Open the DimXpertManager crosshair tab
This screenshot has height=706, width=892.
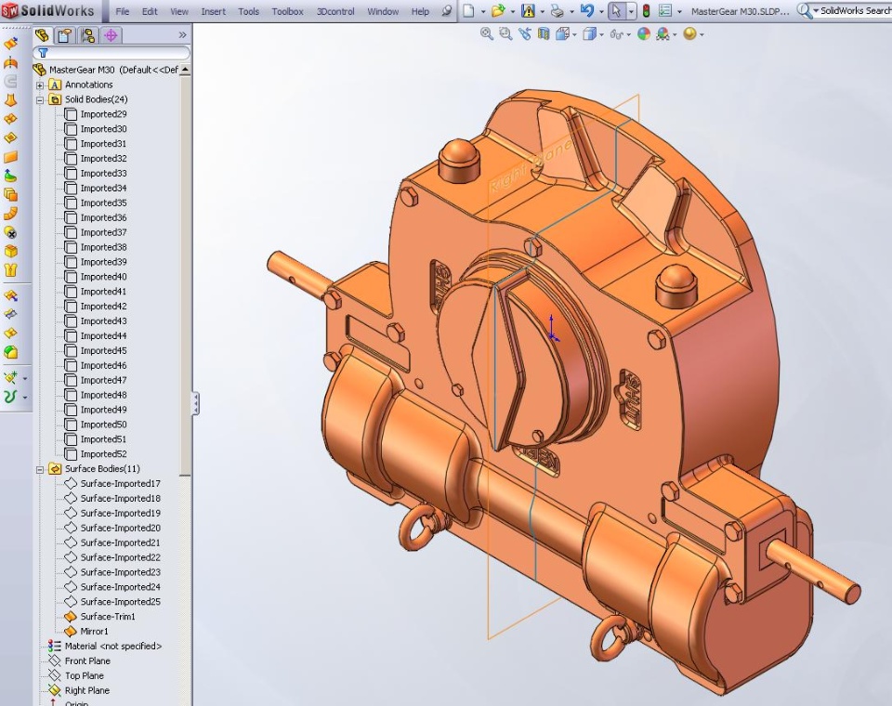point(111,36)
